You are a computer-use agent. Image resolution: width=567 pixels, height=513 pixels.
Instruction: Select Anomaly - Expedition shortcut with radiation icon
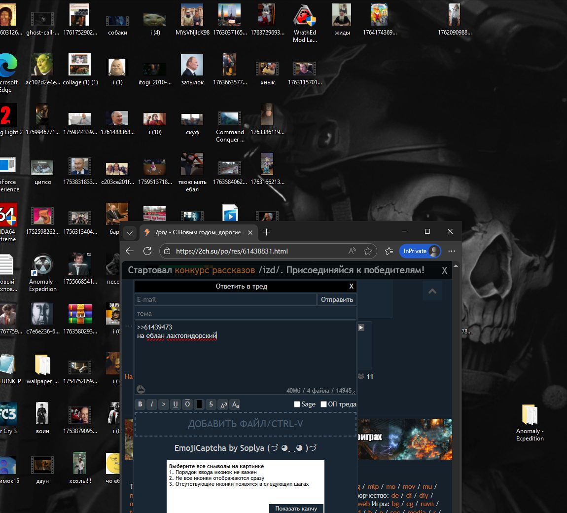43,273
